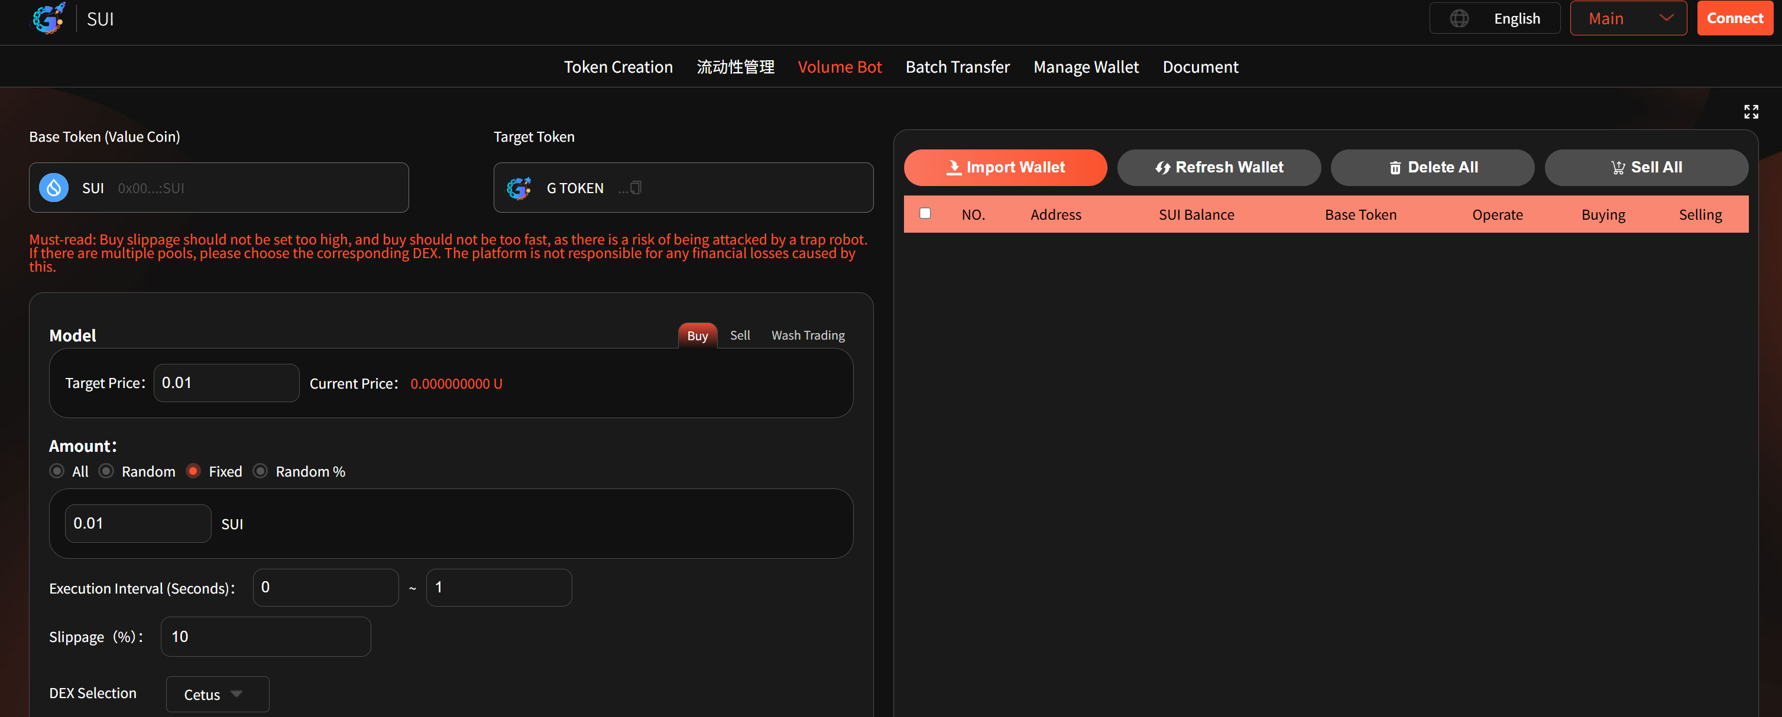Click the G TOKEN logo icon

(519, 188)
